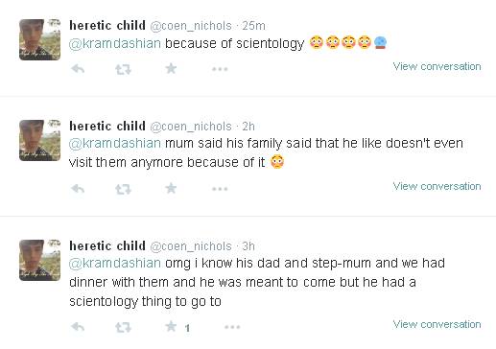Favorite the 'because of scientology' tweet
496x349 pixels.
[x=171, y=68]
